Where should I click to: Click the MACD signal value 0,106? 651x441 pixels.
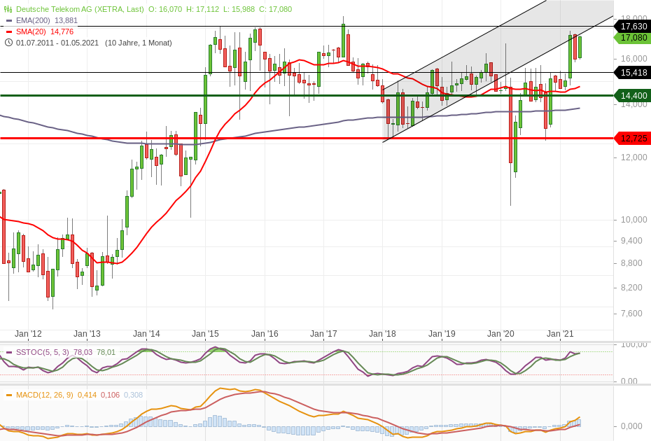pyautogui.click(x=111, y=395)
